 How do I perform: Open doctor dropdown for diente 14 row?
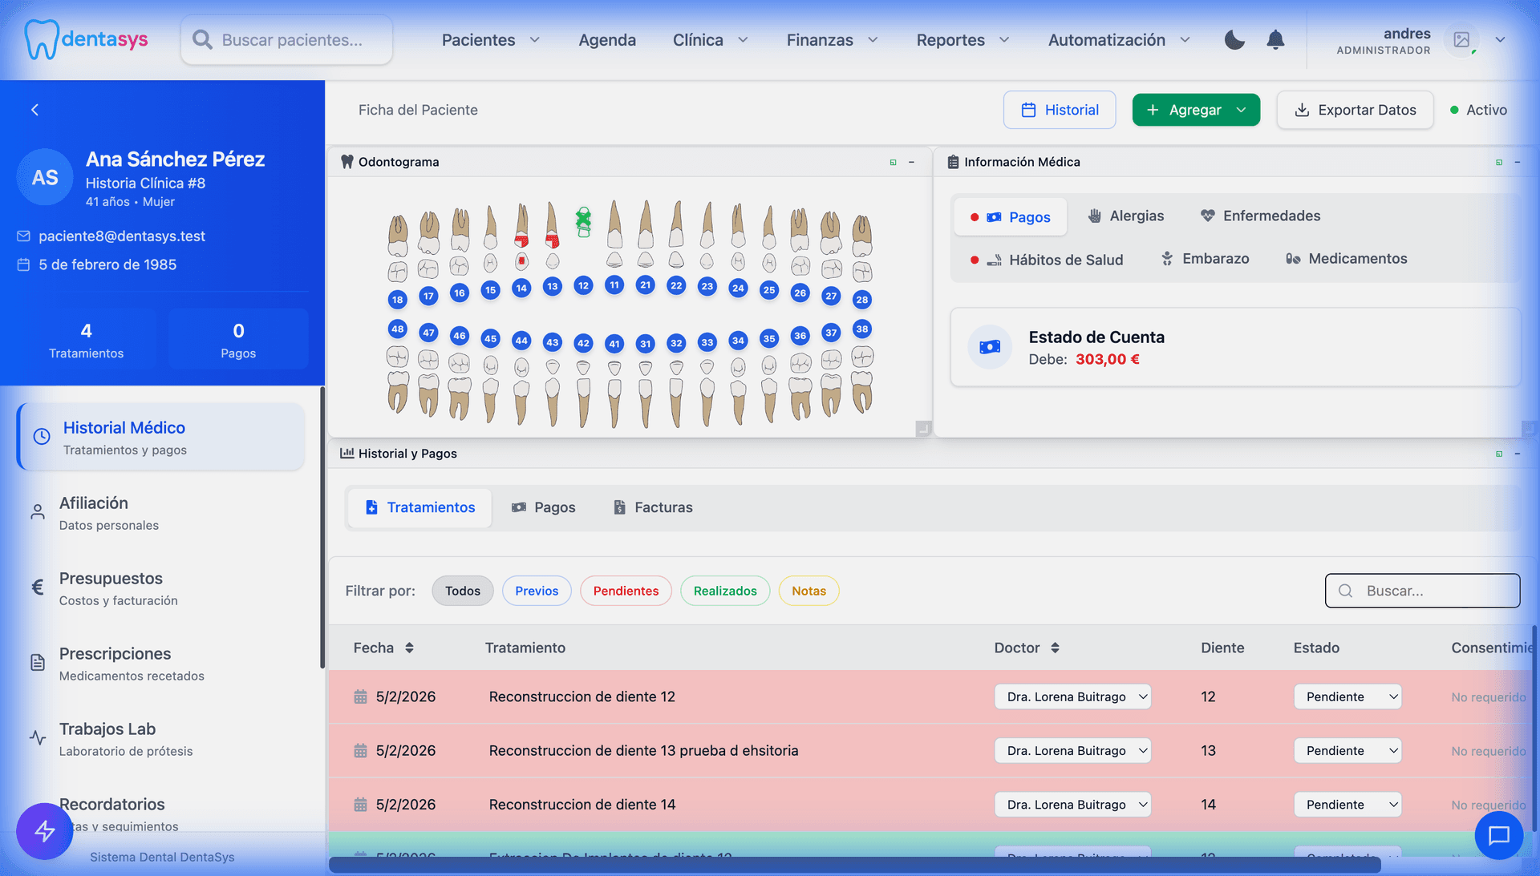pos(1072,805)
